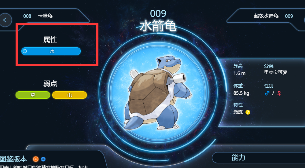
Task: Open previous Pokémon 008 卡咪龟
Action: point(38,16)
